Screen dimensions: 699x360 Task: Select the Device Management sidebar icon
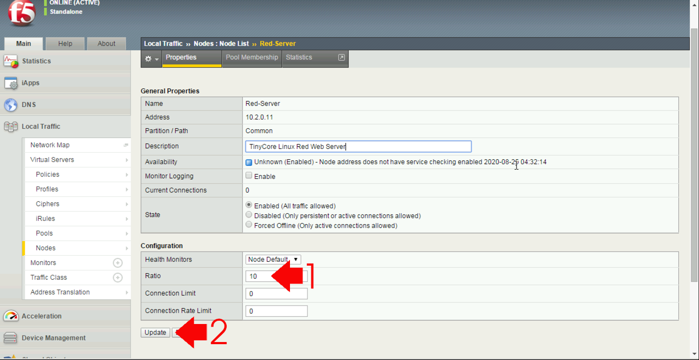[11, 338]
